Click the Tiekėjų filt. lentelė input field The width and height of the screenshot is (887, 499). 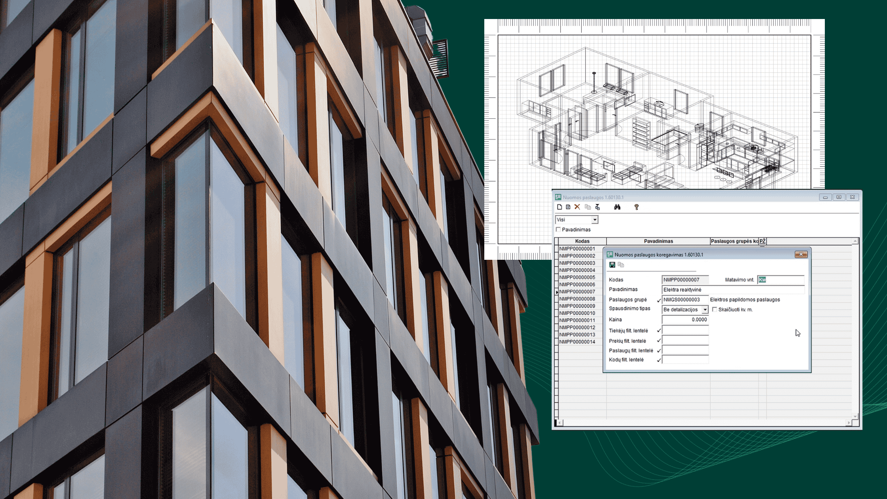[685, 330]
